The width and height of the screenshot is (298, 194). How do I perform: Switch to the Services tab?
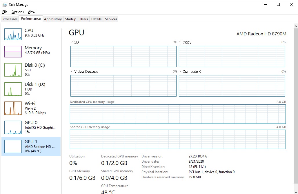(111, 19)
